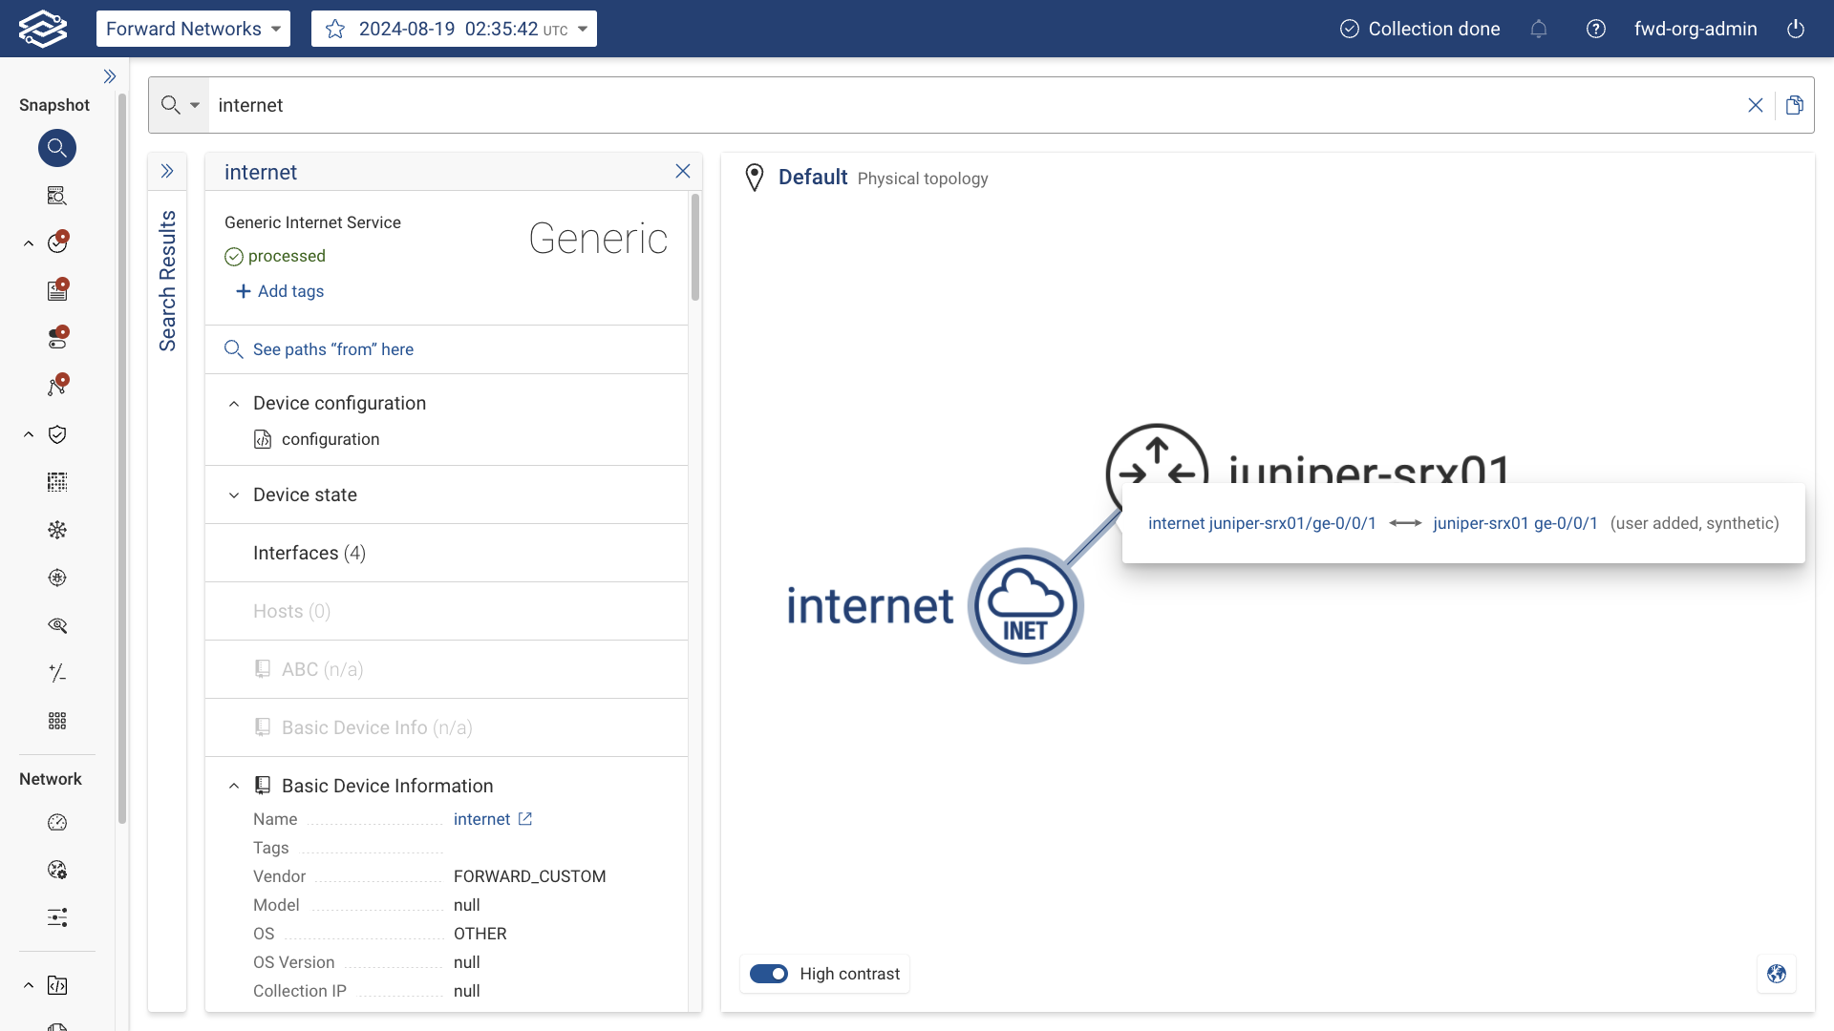Toggle the apps grid icon in sidebar
The width and height of the screenshot is (1834, 1031).
pyautogui.click(x=57, y=721)
